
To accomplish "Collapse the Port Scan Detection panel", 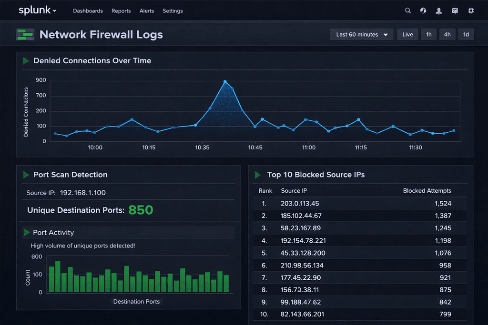I will tap(26, 175).
